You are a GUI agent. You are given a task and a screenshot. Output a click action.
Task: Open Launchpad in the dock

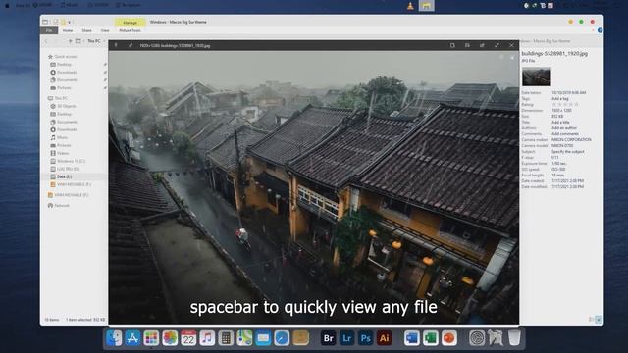(x=151, y=338)
